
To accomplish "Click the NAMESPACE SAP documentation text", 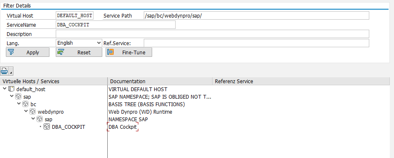I will (128, 120).
